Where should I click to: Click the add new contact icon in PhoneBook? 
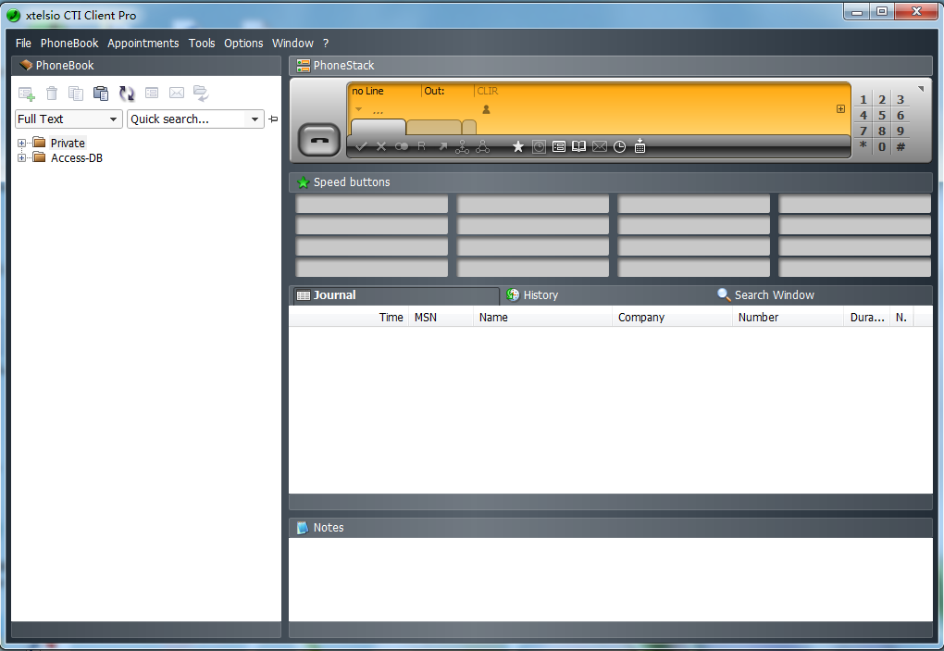[x=27, y=94]
